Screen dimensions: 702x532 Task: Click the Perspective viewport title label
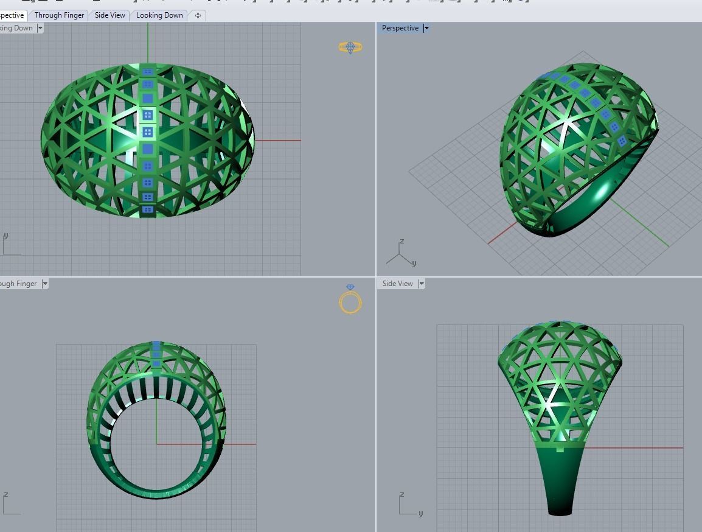click(x=400, y=28)
